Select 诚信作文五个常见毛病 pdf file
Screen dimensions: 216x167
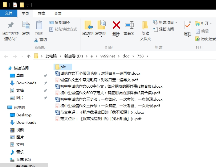pyautogui.click(x=96, y=80)
